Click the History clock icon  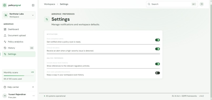point(5,48)
